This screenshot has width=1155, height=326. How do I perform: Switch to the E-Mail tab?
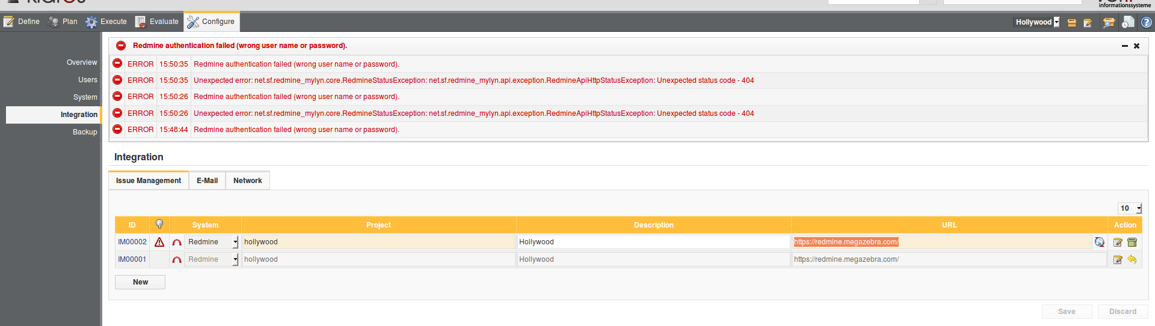click(207, 181)
